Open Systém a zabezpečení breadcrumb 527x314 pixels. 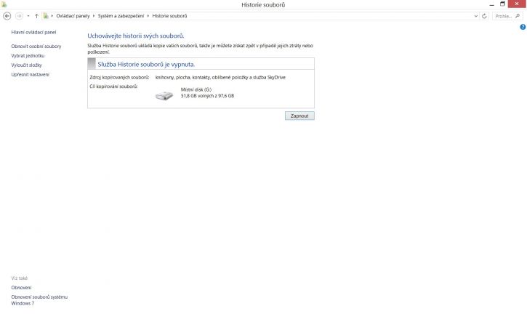pyautogui.click(x=121, y=16)
